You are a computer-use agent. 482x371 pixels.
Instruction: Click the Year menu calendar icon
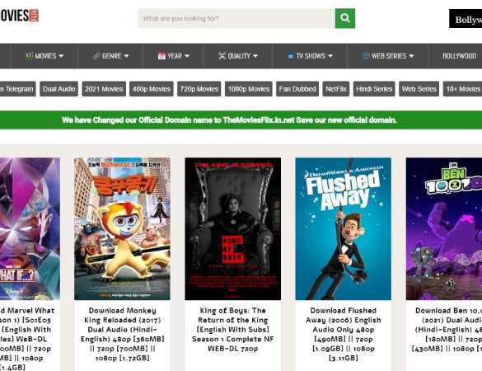pyautogui.click(x=161, y=56)
